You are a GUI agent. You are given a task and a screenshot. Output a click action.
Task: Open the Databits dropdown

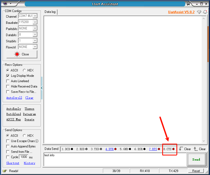(x=35, y=35)
